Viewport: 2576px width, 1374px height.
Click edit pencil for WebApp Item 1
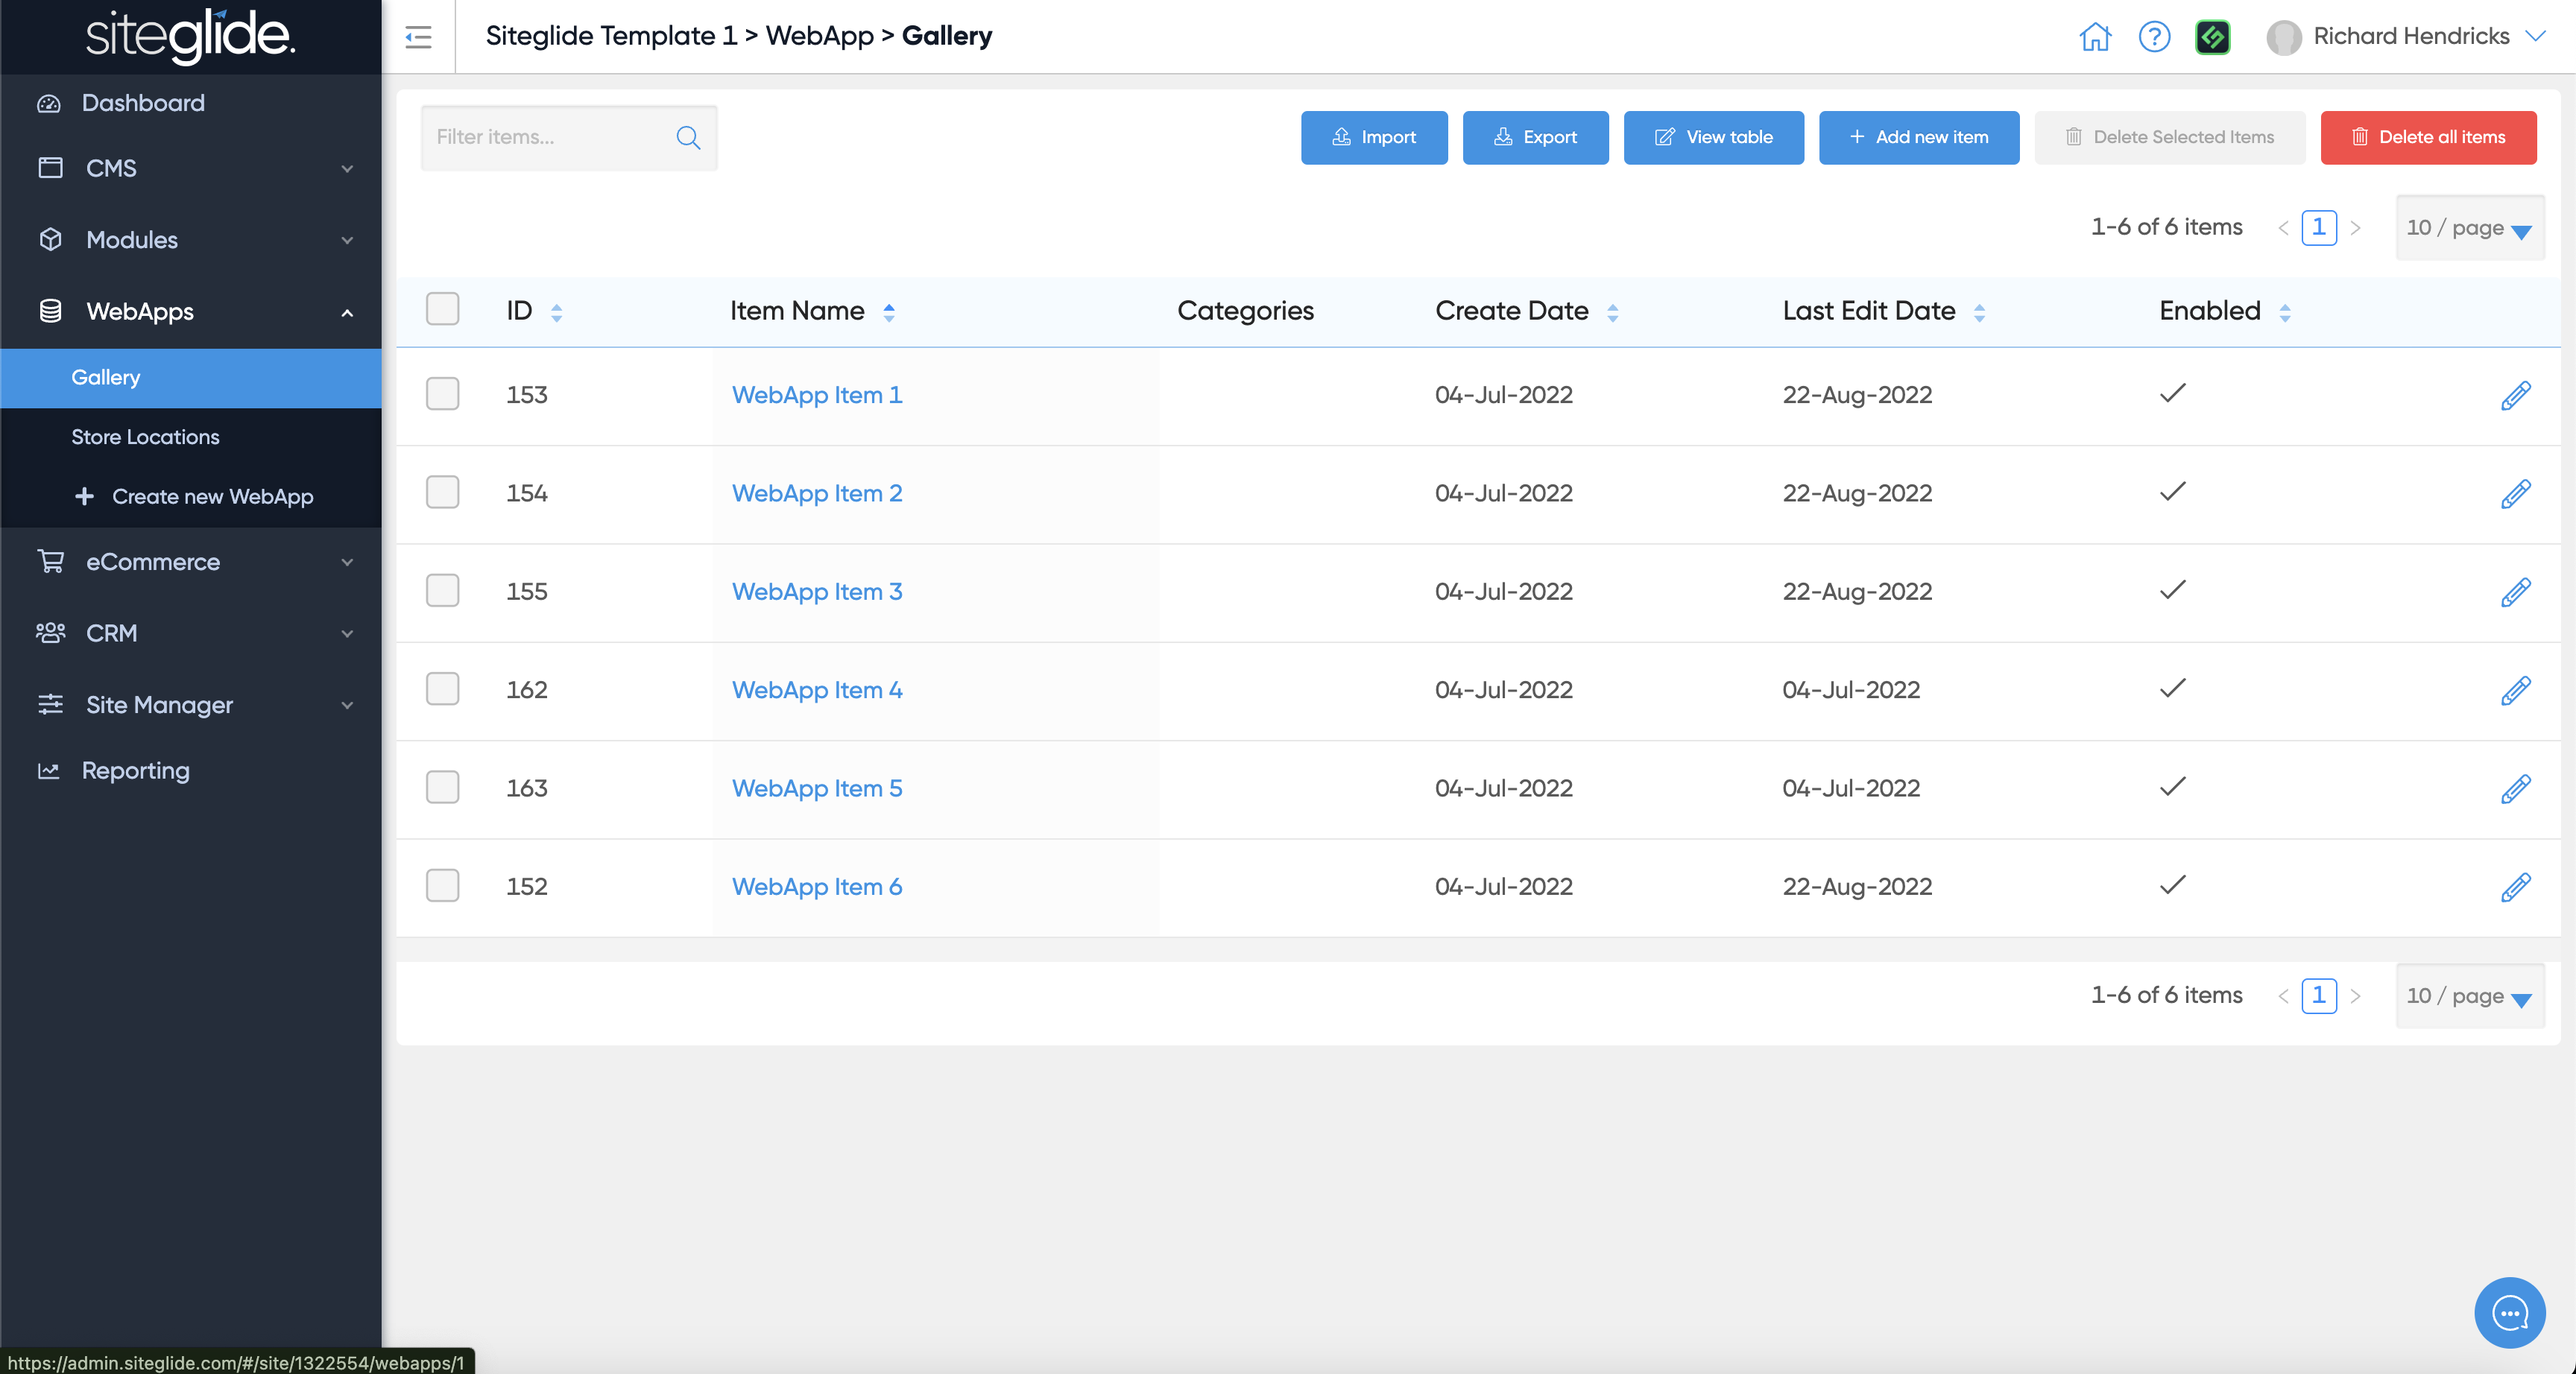(2515, 395)
